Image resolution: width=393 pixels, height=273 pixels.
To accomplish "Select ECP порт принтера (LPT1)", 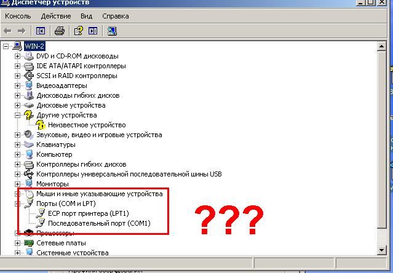I will click(89, 213).
